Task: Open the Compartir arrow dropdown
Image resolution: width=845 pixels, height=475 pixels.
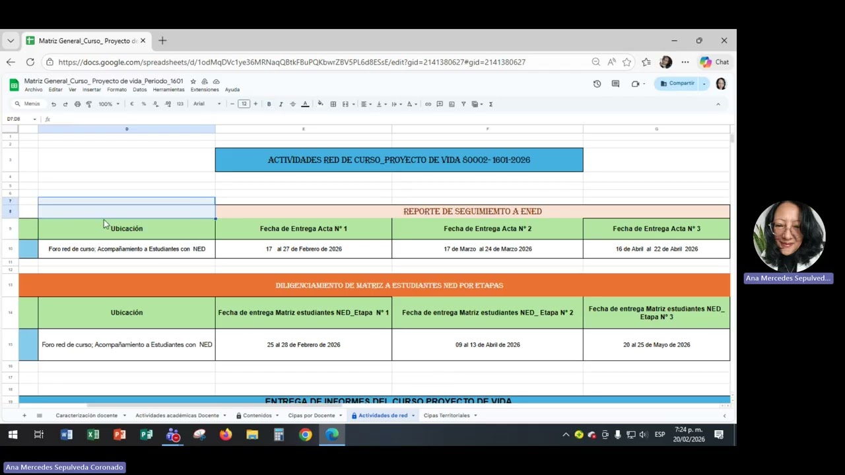Action: coord(704,84)
